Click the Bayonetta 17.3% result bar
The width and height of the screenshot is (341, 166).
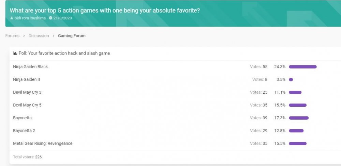click(x=299, y=118)
